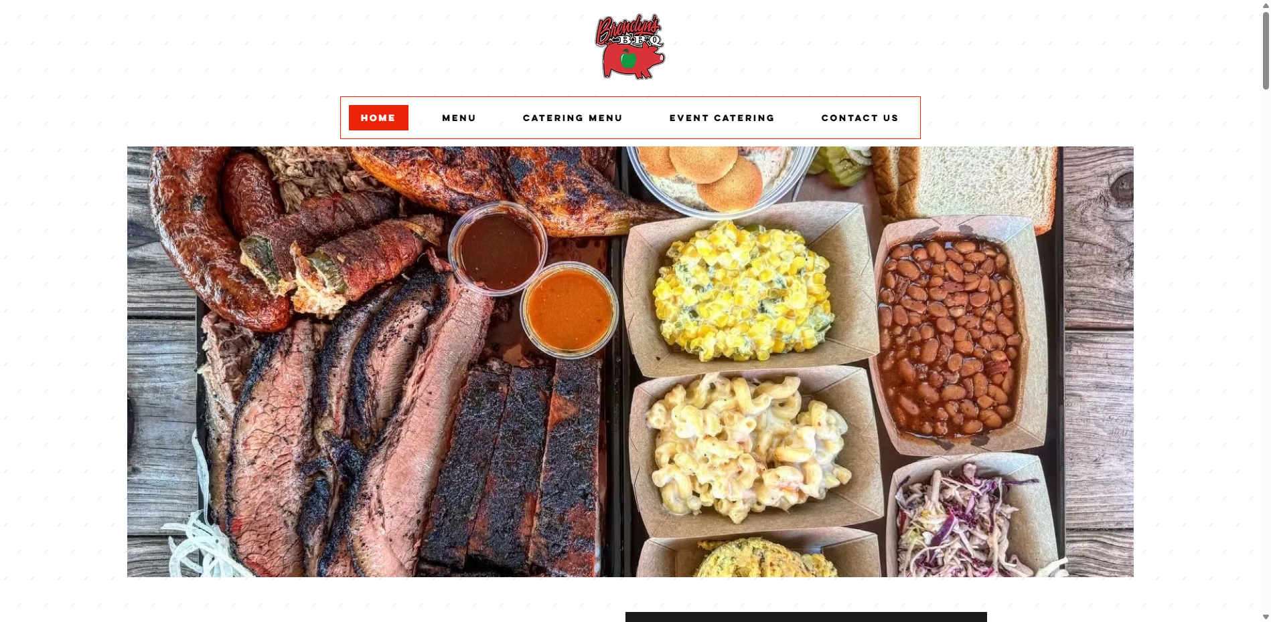Click the scrollbar up arrow
The width and height of the screenshot is (1271, 622).
tap(1266, 5)
